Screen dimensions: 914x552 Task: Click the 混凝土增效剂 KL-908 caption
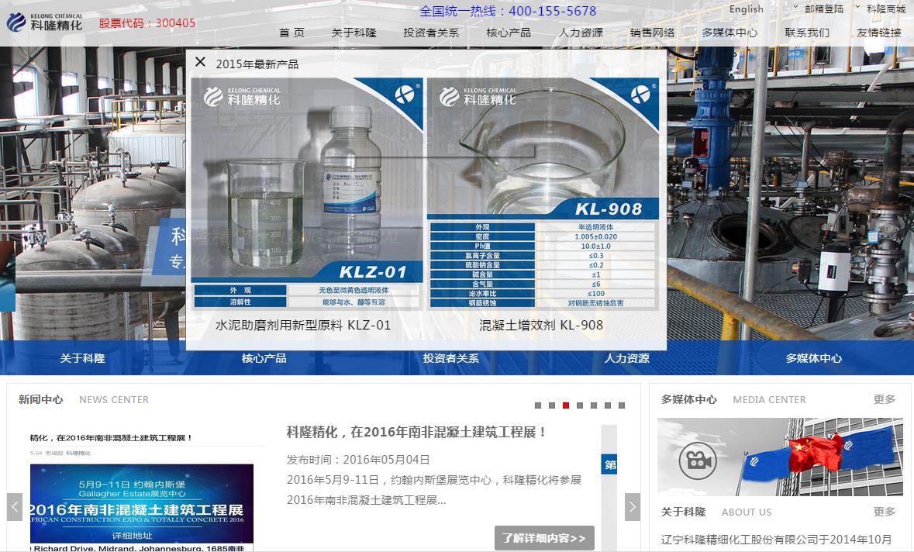[x=541, y=326]
